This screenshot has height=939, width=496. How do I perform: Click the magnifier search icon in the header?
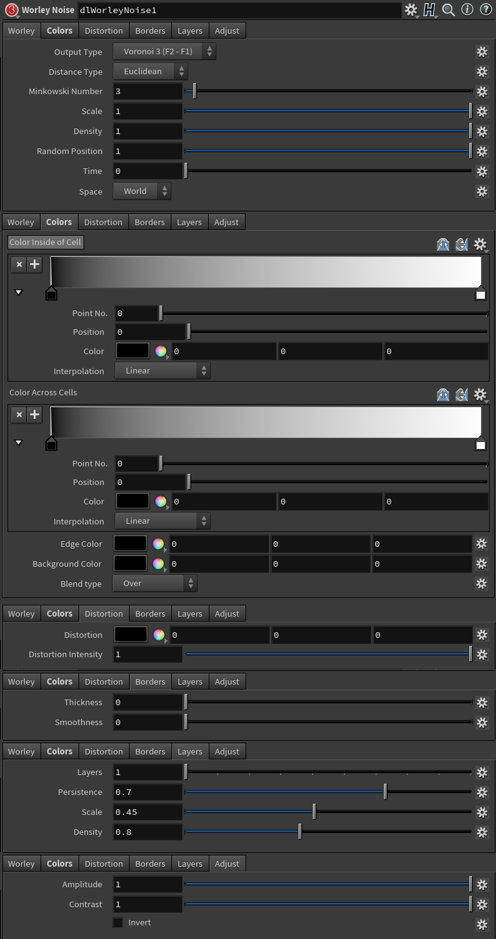pyautogui.click(x=448, y=10)
